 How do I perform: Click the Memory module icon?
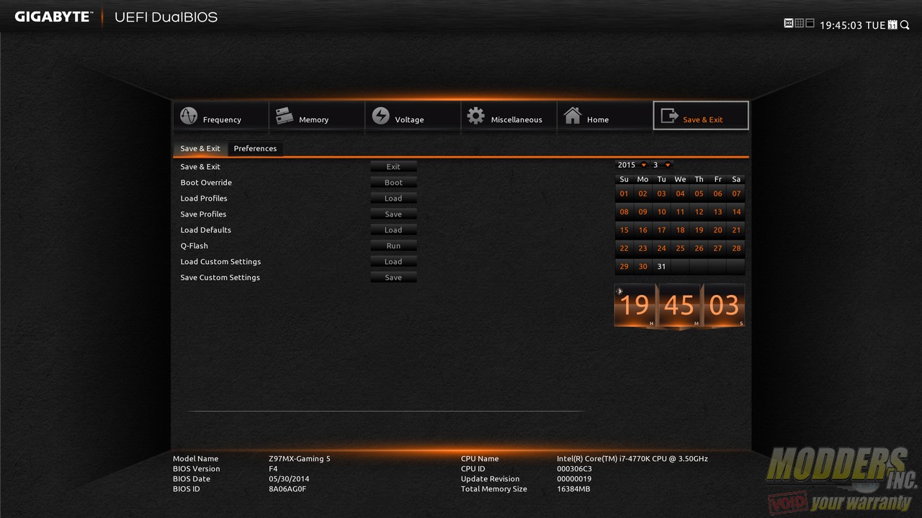click(x=285, y=116)
